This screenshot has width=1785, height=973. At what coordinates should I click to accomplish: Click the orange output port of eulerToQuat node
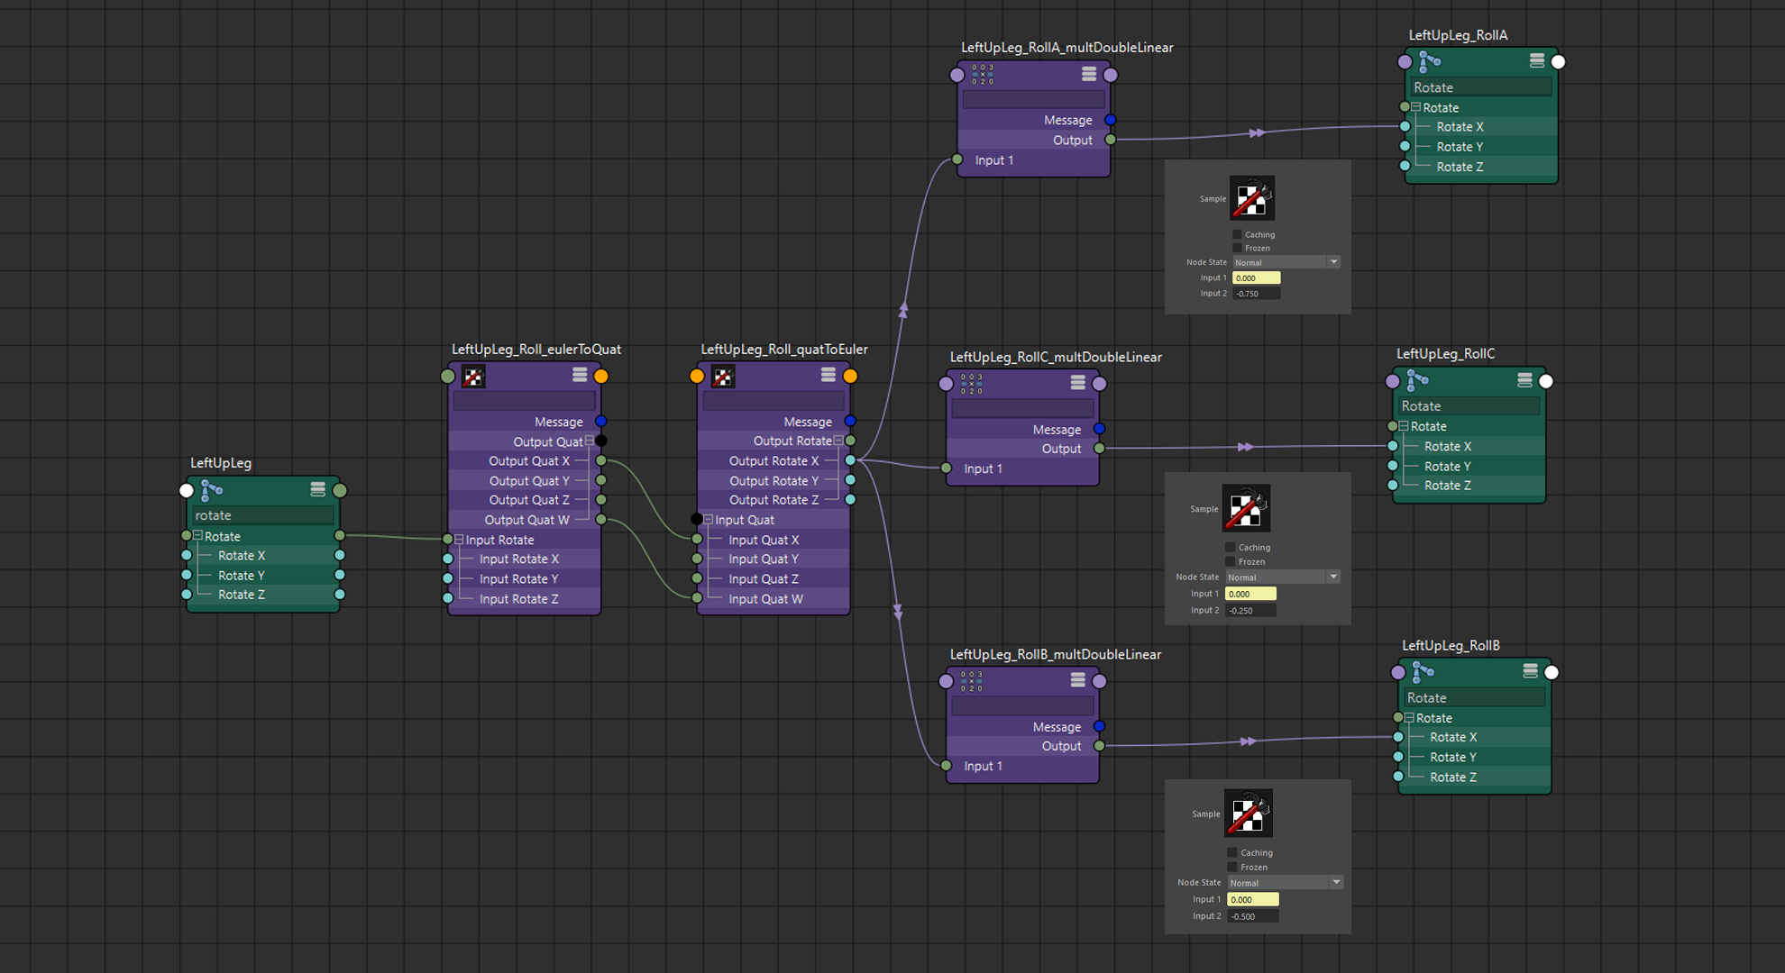pos(601,377)
